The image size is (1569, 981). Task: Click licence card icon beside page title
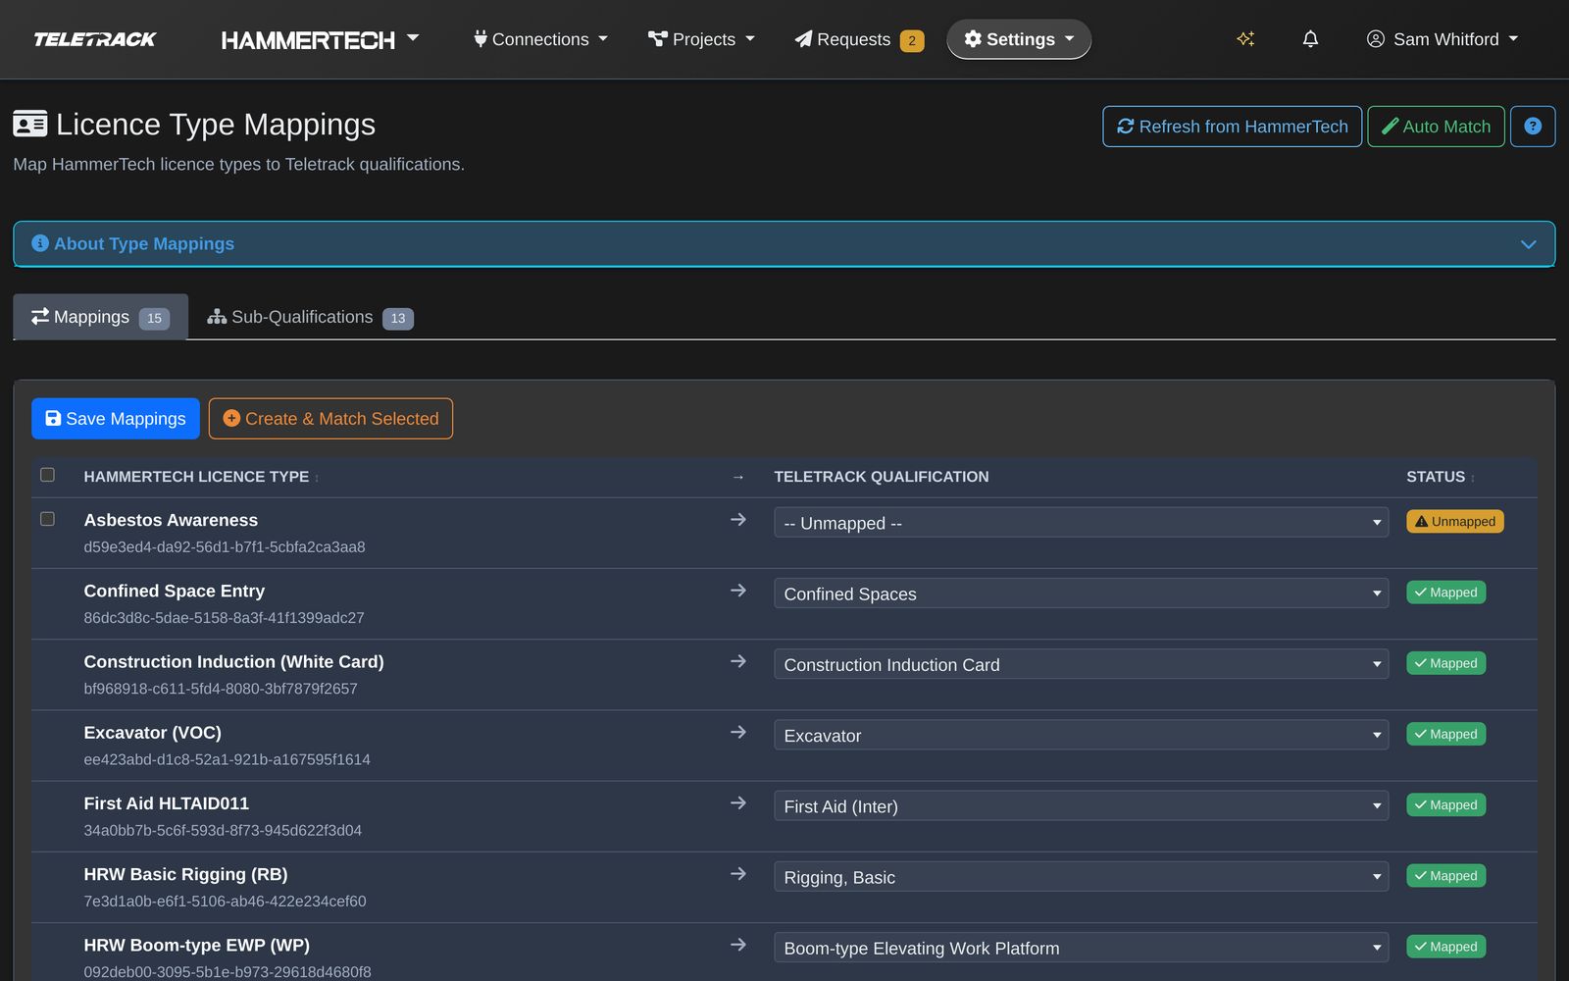point(30,125)
